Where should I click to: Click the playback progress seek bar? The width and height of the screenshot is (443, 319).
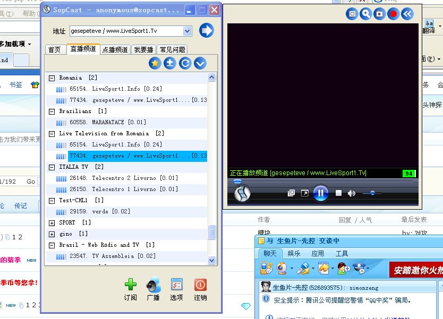[x=322, y=181]
